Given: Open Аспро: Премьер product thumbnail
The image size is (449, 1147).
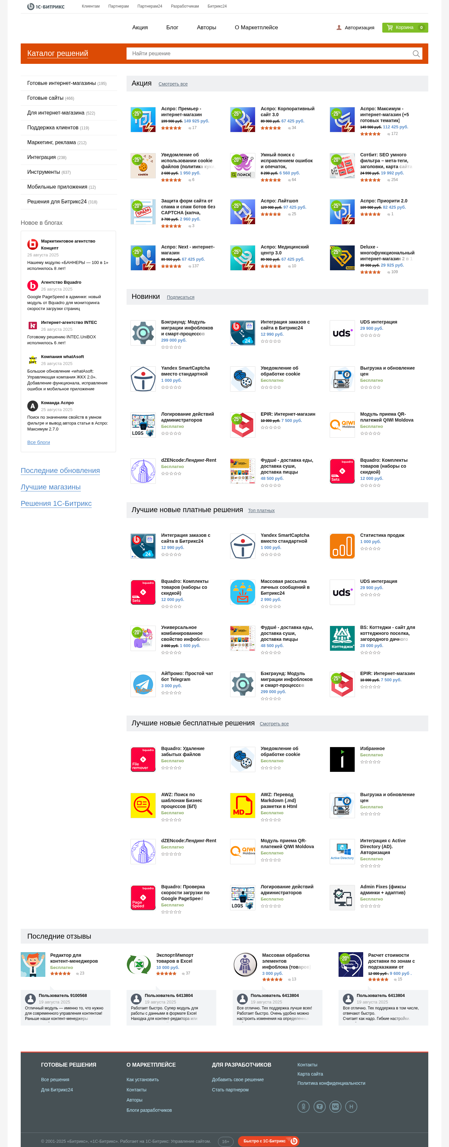Looking at the screenshot, I should pos(143,119).
